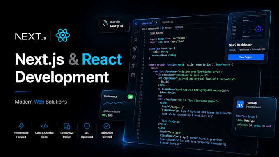Click the title: string code line
This screenshot has width=279, height=157.
pos(160,52)
